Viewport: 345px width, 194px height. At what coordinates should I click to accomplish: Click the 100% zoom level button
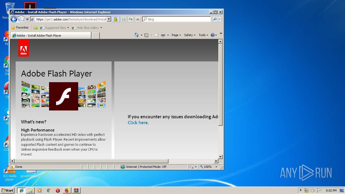(x=206, y=167)
